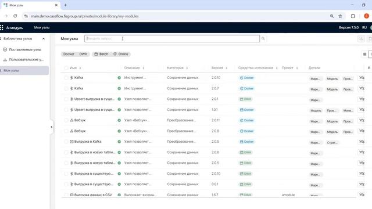This screenshot has width=372, height=209.
Task: Collapse Библиотека узлов section chevron
Action: coord(44,39)
